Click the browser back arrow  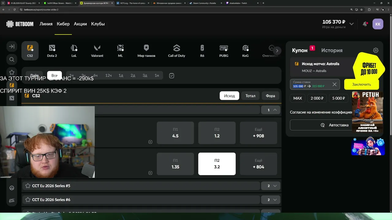4,9
